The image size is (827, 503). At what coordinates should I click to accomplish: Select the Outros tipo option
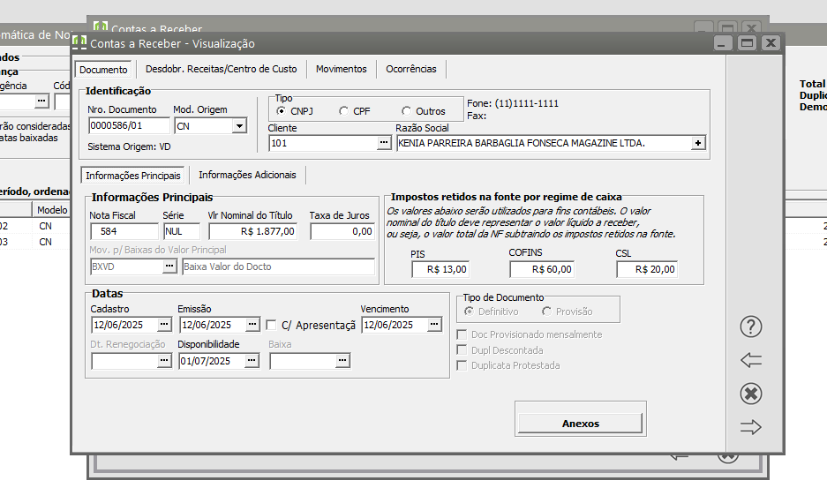[406, 110]
